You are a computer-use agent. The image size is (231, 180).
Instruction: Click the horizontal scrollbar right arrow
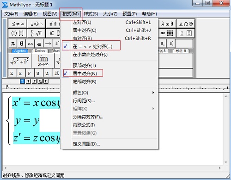(x=220, y=168)
